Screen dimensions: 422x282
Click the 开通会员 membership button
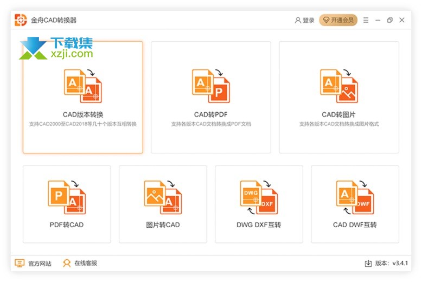point(338,20)
